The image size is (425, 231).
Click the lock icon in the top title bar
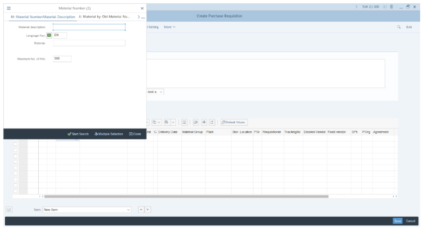[x=391, y=6]
